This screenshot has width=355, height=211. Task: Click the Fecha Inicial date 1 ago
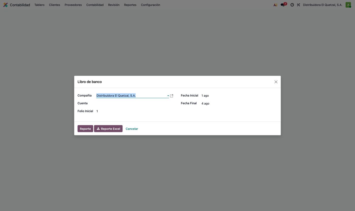click(205, 95)
